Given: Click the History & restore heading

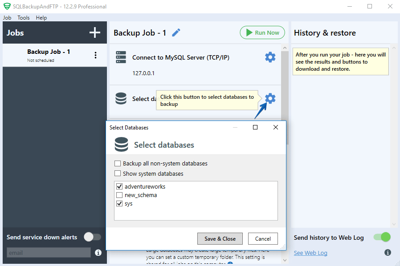Looking at the screenshot, I should [x=325, y=33].
